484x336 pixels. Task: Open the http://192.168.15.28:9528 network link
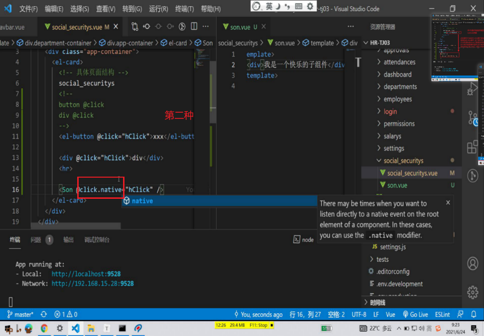coord(93,284)
